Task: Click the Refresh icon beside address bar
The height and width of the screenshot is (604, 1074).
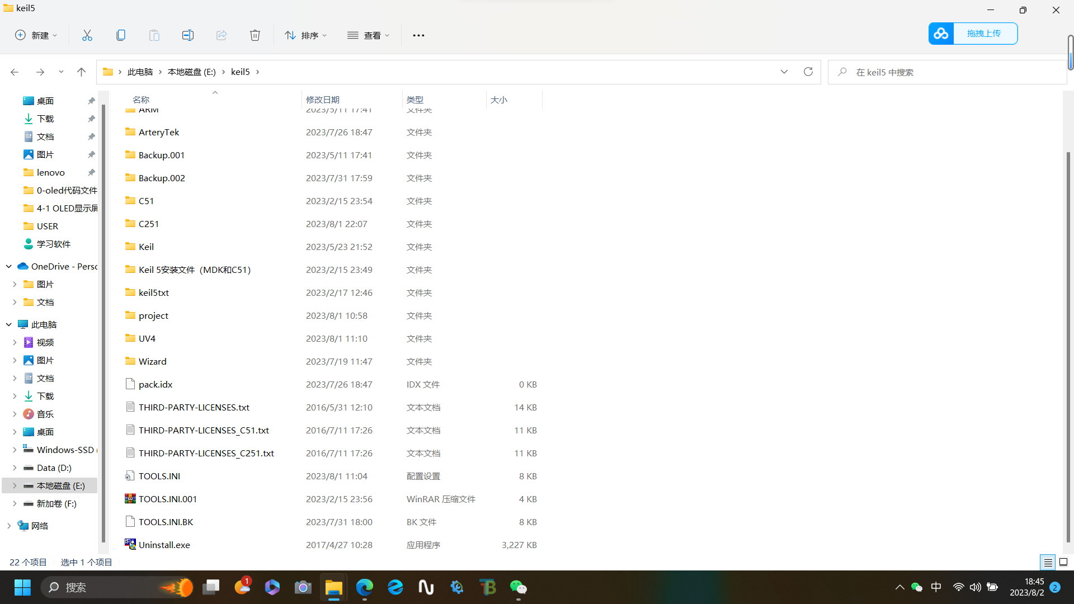Action: [x=808, y=72]
